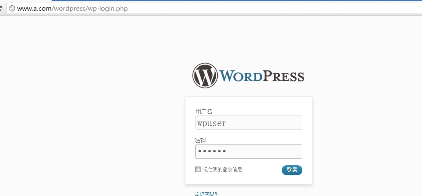Image resolution: width=422 pixels, height=196 pixels.
Task: Click the 密码 label text
Action: tap(201, 140)
